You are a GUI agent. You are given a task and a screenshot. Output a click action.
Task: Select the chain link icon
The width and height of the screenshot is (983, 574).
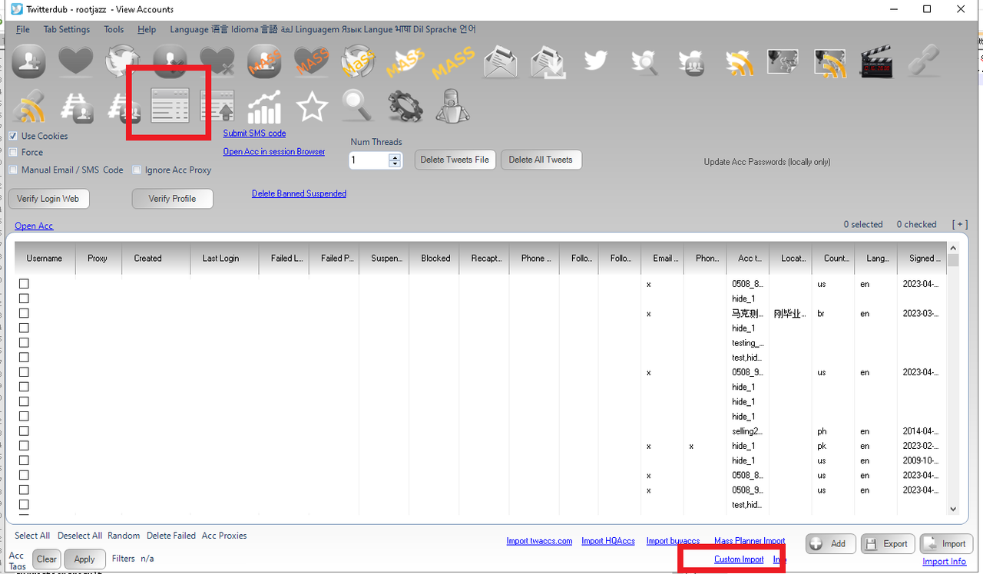[x=924, y=61]
